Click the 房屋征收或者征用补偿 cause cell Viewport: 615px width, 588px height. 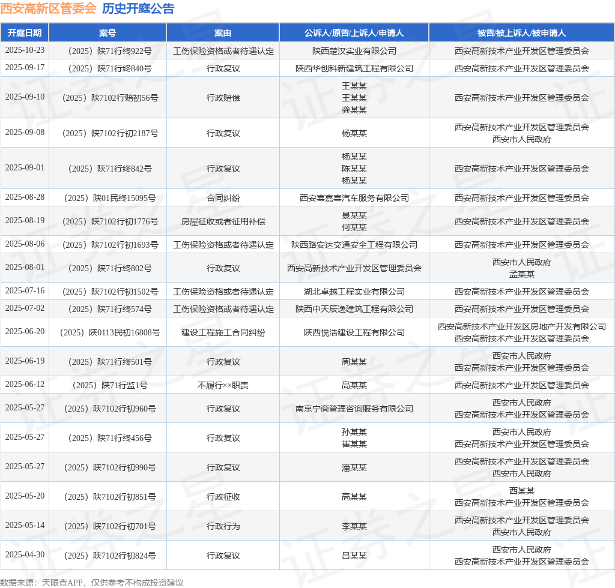[223, 222]
